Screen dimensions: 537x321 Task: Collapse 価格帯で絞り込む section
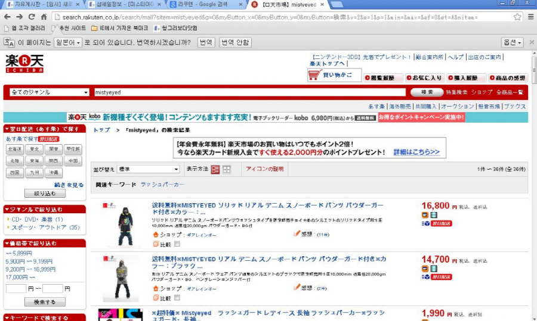(45, 243)
